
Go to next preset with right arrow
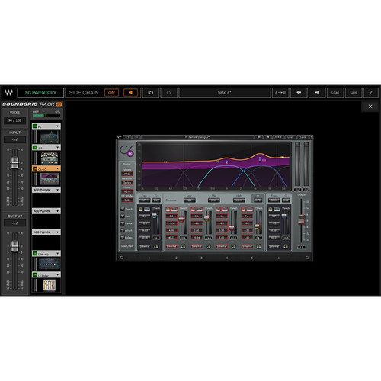point(317,93)
